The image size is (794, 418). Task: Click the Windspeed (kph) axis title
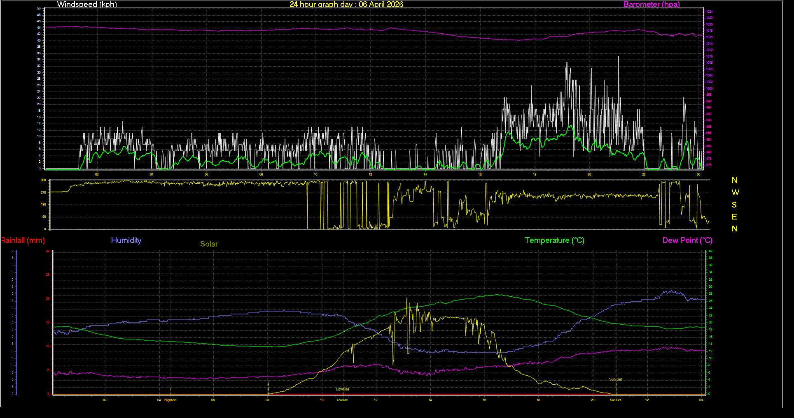[x=87, y=5]
